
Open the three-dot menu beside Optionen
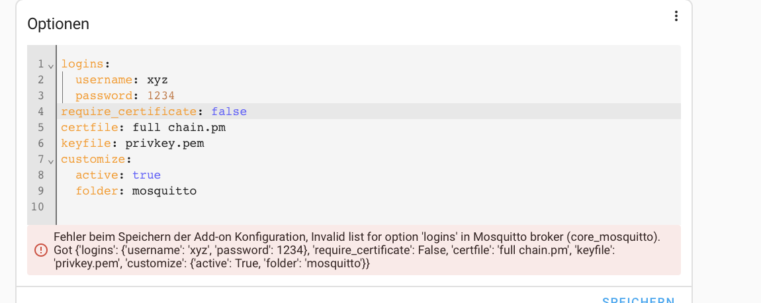tap(676, 17)
